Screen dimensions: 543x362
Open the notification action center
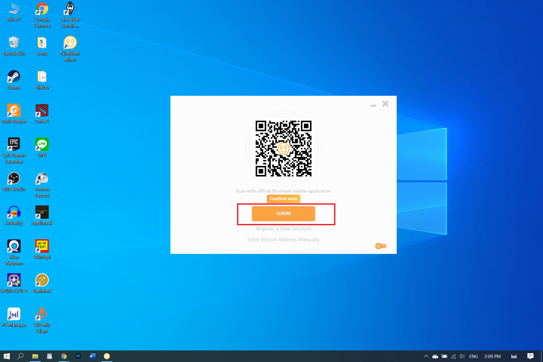(530, 356)
